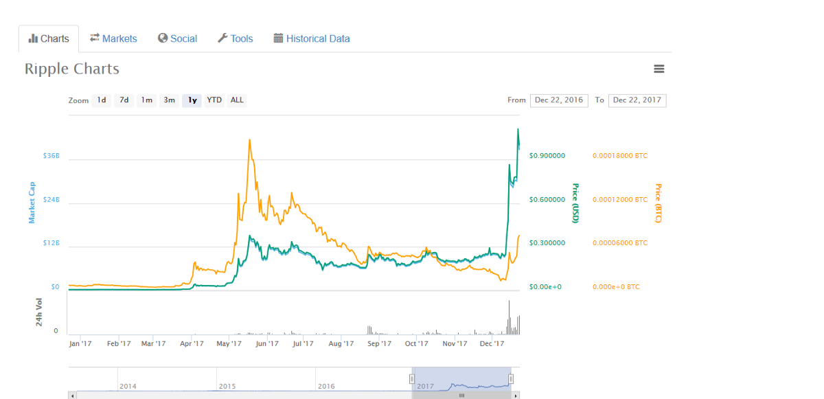Open the chart hamburger menu
Screen dimensions: 824x399
659,69
